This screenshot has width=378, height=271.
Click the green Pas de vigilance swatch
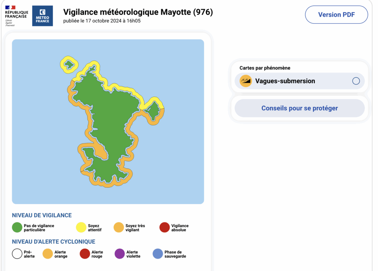(x=17, y=228)
